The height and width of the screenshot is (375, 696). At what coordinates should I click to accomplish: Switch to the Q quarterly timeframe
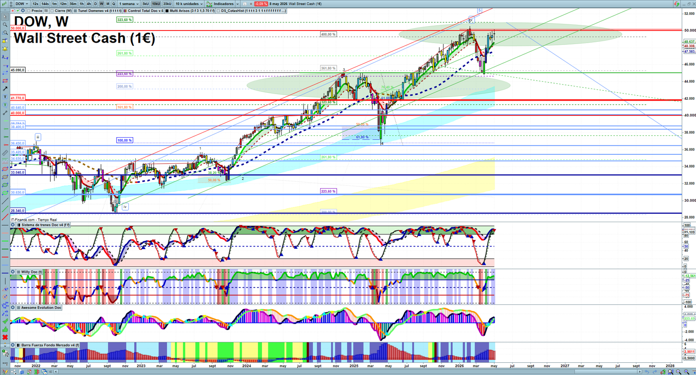pyautogui.click(x=114, y=4)
